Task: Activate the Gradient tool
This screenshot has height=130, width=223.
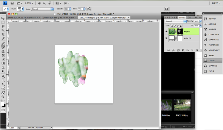Action: coord(3,63)
